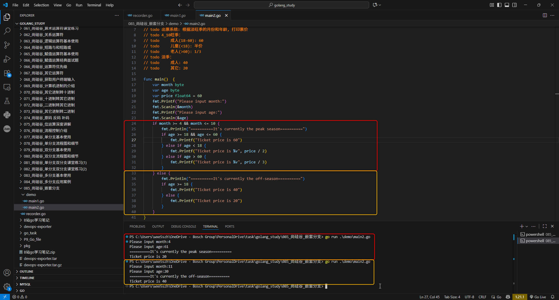Open the File menu
The width and height of the screenshot is (559, 300).
pyautogui.click(x=15, y=5)
